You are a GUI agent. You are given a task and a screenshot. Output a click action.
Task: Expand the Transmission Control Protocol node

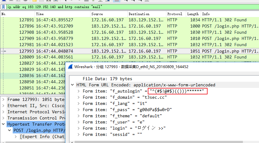coord(3,118)
